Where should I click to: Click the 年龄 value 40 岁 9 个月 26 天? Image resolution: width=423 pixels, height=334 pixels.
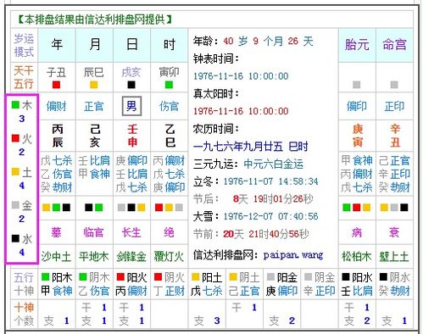point(268,42)
